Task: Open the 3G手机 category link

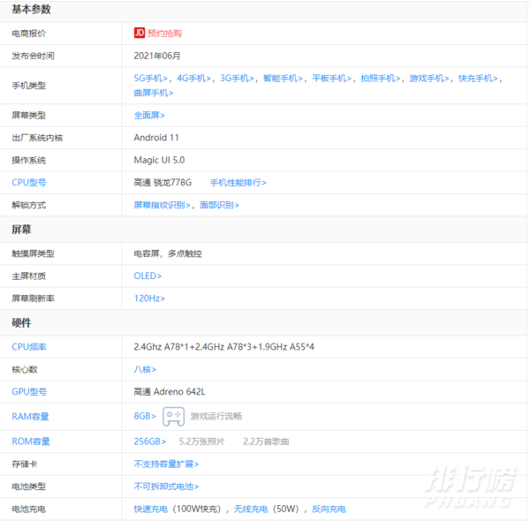Action: pos(238,79)
